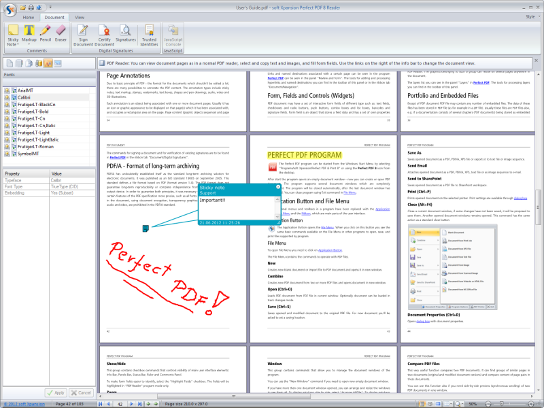Toggle full screen view in status bar
This screenshot has height=408, width=544.
point(438,404)
